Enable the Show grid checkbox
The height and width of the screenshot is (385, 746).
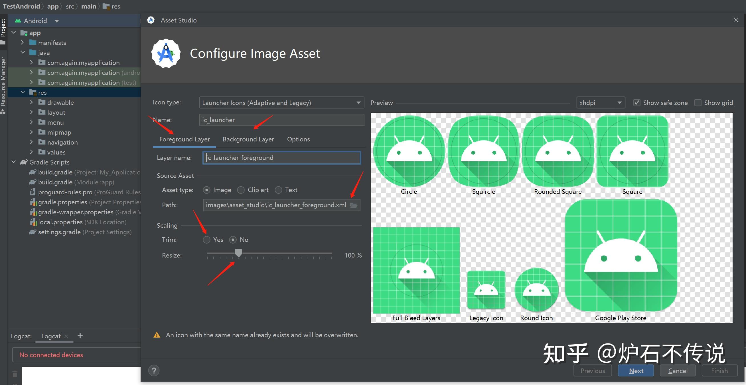click(698, 103)
